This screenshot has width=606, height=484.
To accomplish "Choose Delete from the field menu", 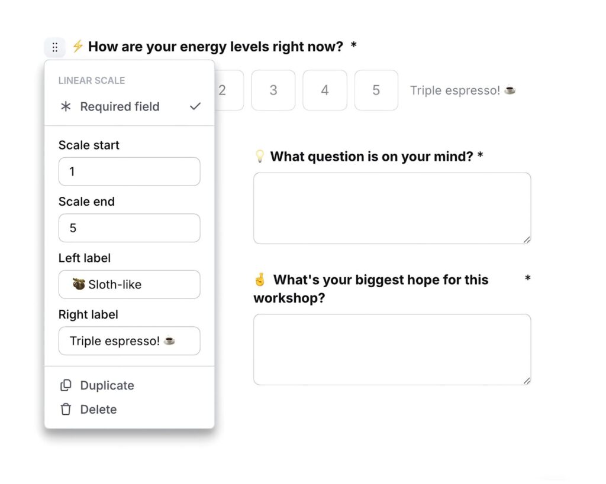I will 98,410.
